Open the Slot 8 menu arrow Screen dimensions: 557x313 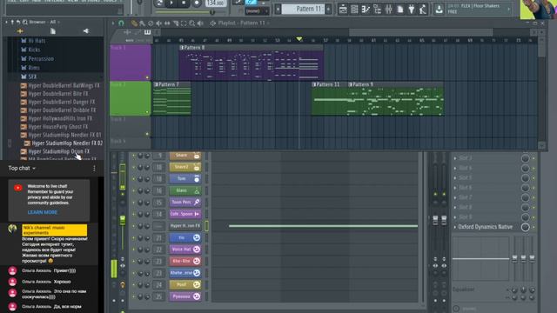coord(455,207)
